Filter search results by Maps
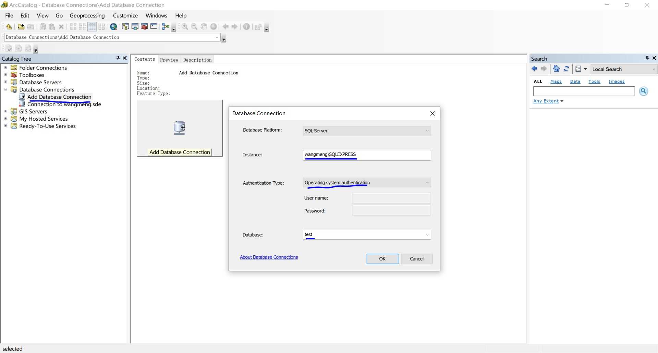The image size is (658, 353). [556, 81]
